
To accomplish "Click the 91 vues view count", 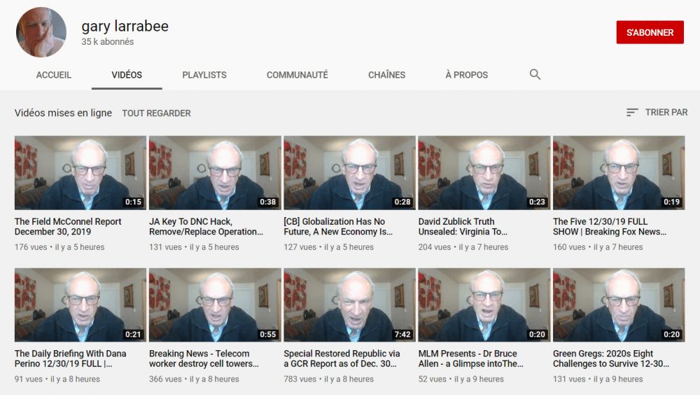I will [x=29, y=380].
